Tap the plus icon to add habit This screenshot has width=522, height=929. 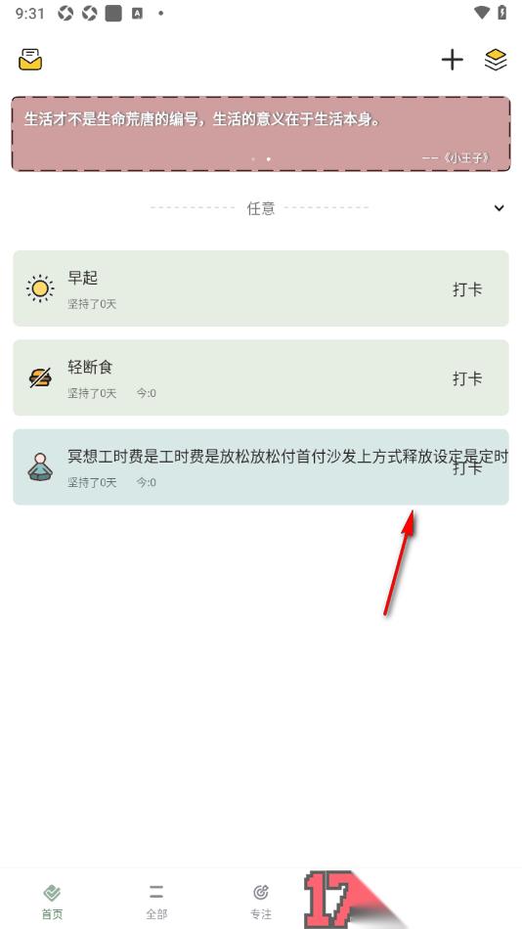pos(452,60)
